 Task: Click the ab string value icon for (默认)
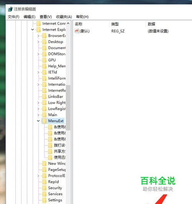click(x=76, y=31)
